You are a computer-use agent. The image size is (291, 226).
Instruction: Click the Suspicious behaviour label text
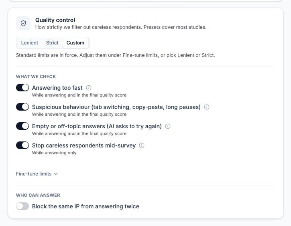coord(116,107)
